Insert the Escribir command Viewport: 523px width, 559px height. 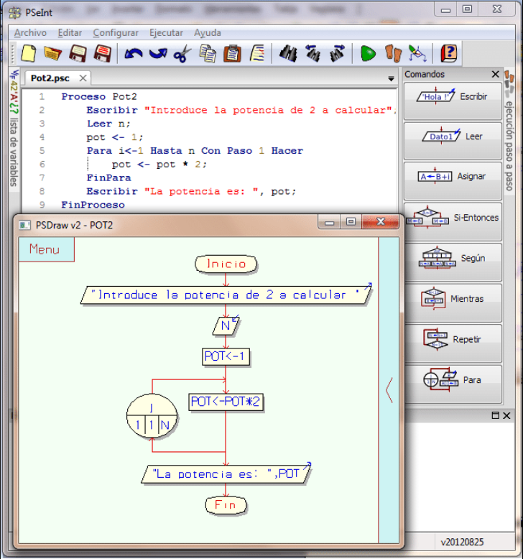[x=453, y=97]
